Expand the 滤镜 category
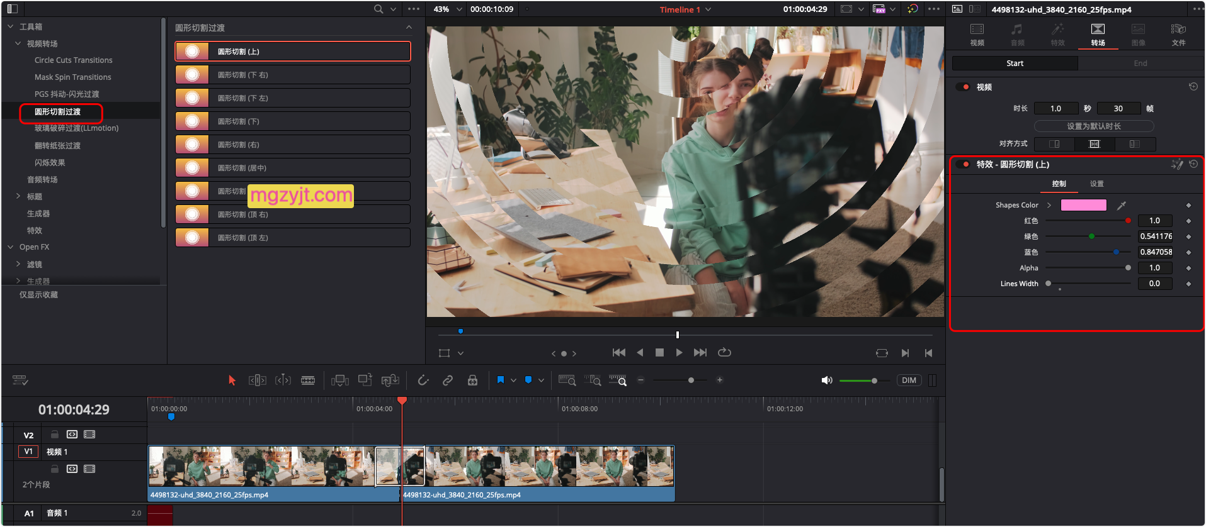Screen dimensions: 1206x527 (18, 264)
